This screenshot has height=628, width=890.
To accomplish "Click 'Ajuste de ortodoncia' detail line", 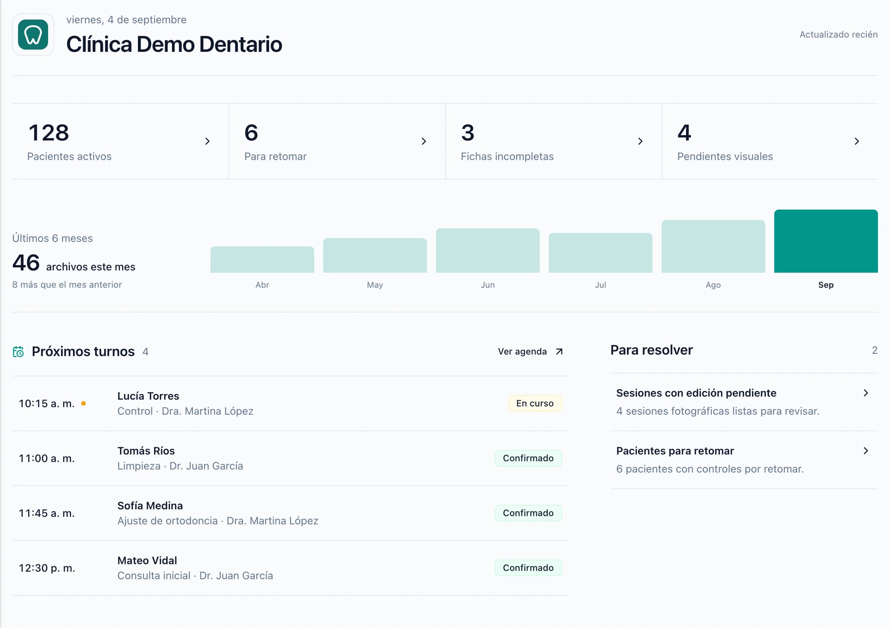I will point(218,521).
